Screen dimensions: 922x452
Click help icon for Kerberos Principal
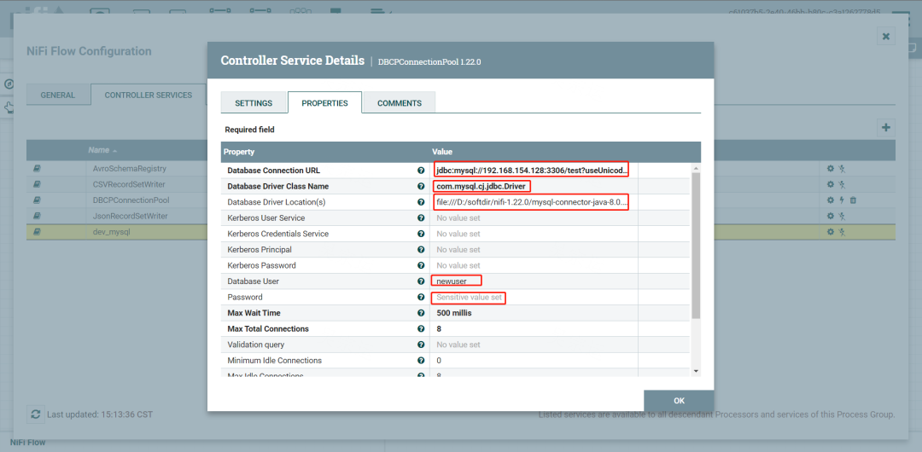[x=421, y=250]
